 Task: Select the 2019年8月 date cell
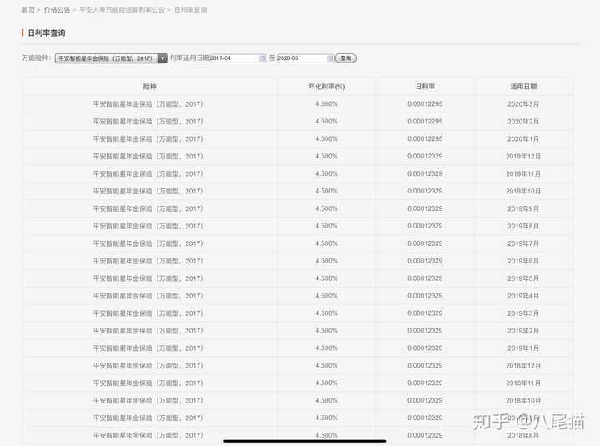523,226
